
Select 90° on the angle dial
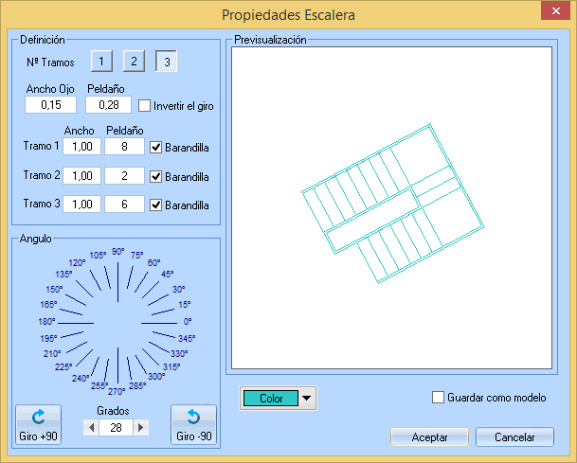pos(117,252)
